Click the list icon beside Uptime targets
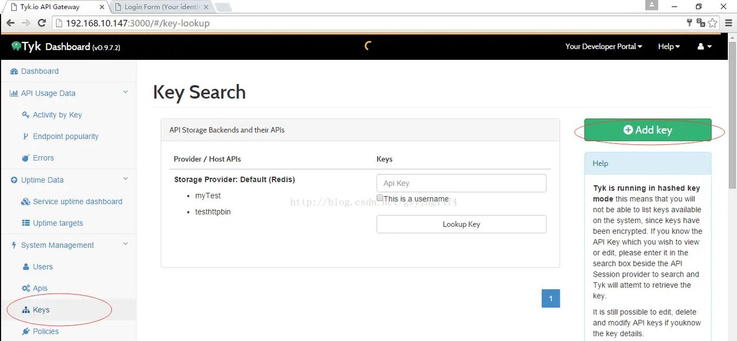The image size is (737, 341). coord(25,223)
